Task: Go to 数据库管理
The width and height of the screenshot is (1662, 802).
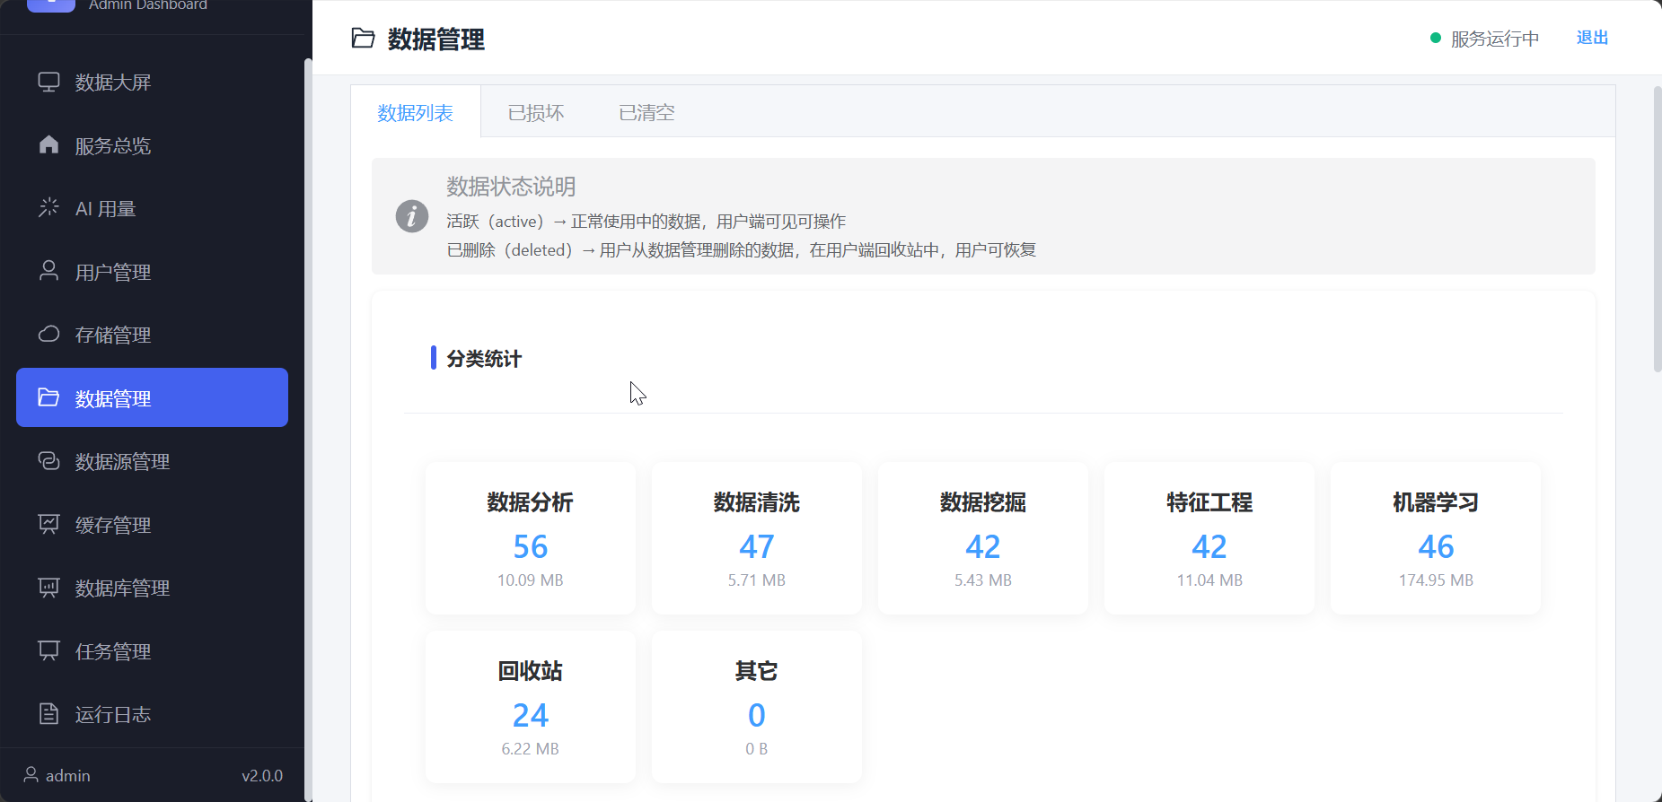Action: pos(152,588)
